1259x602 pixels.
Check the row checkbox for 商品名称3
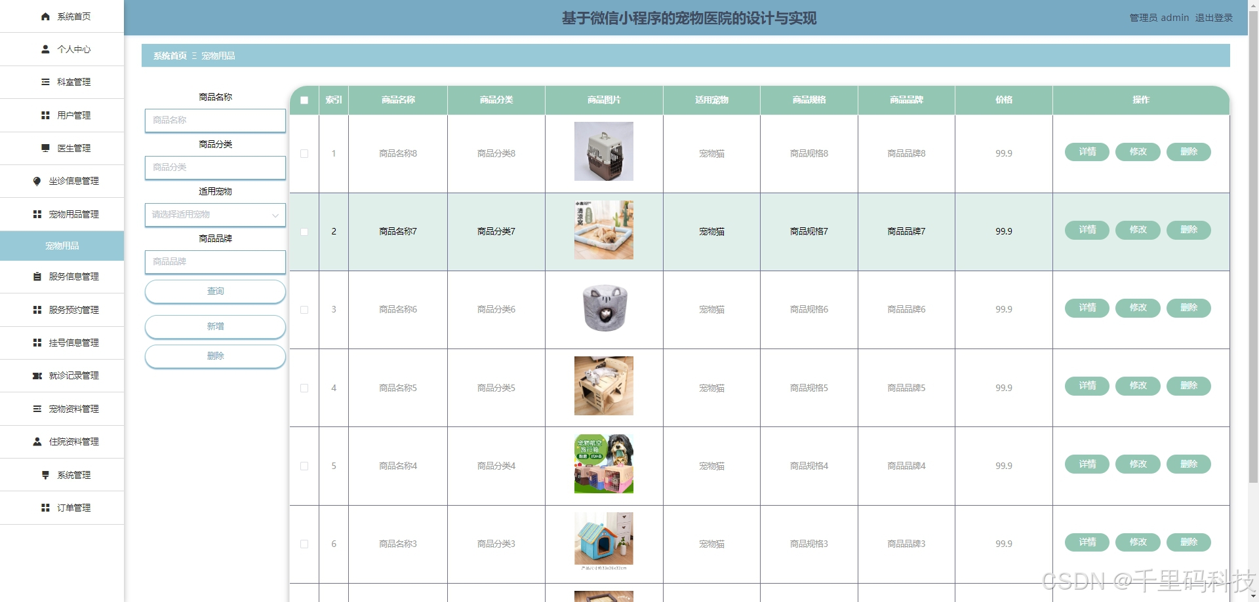(304, 544)
